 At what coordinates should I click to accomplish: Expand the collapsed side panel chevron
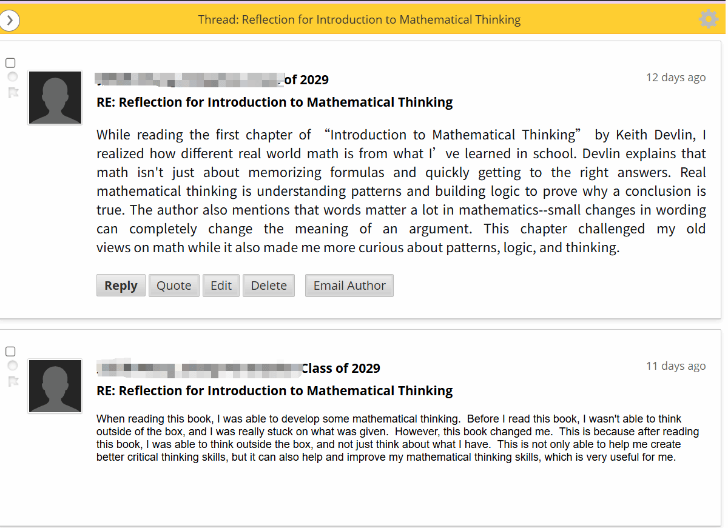click(x=10, y=20)
